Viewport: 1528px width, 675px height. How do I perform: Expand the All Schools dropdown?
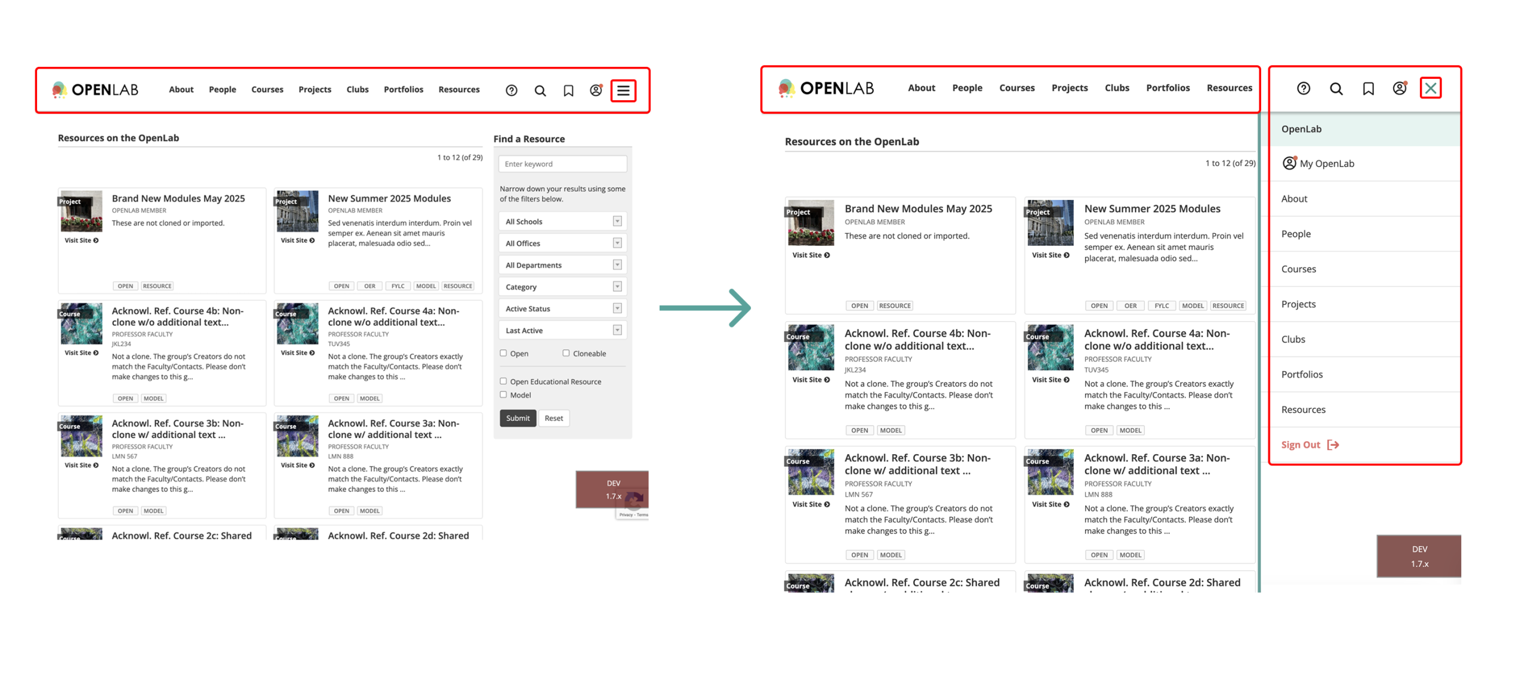tap(562, 221)
